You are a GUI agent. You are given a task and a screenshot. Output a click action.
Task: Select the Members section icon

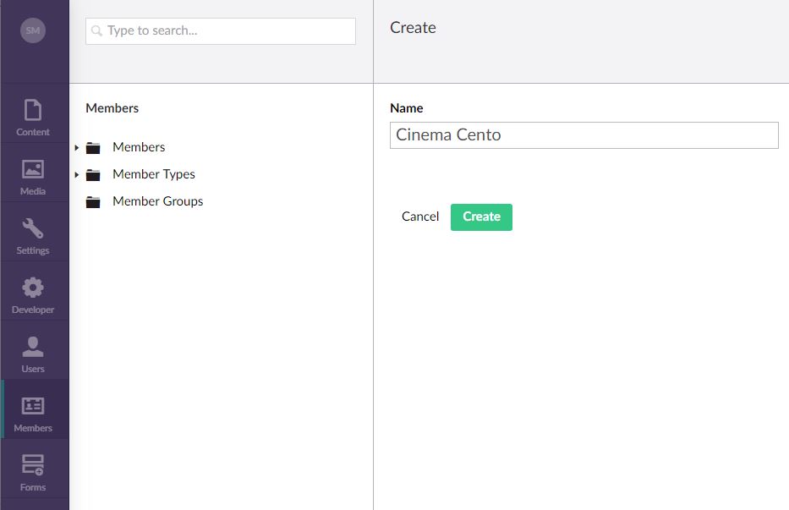33,406
